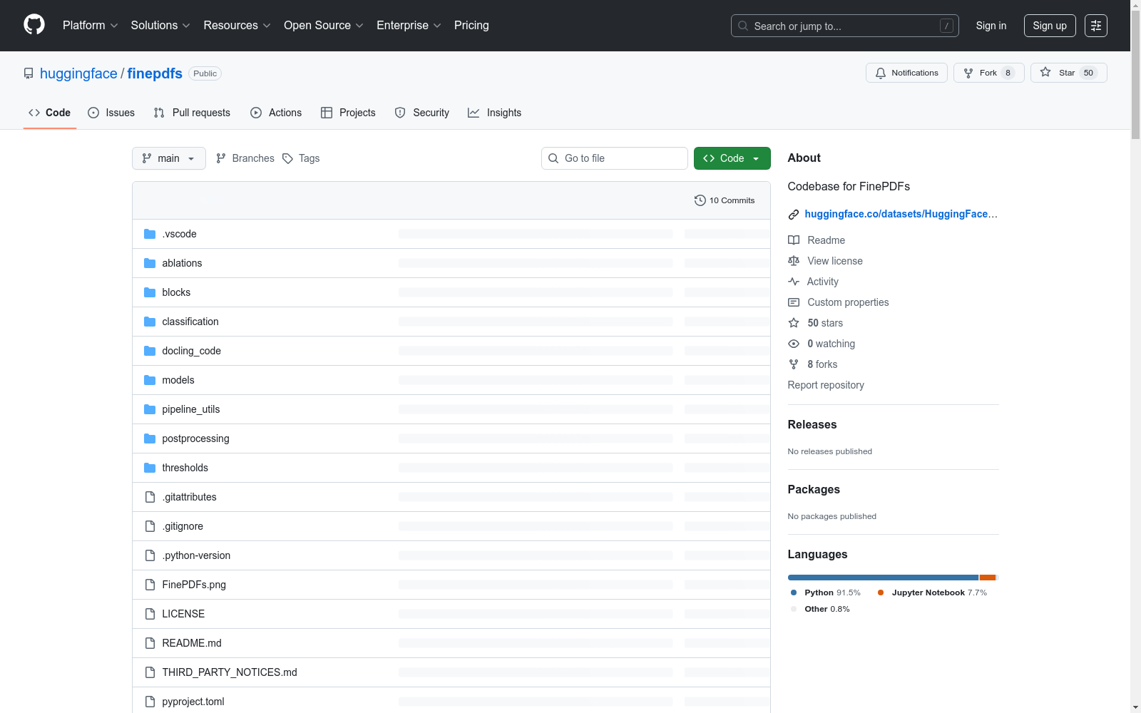Open the pyproject.toml file
Viewport: 1141px width, 713px height.
coord(193,702)
